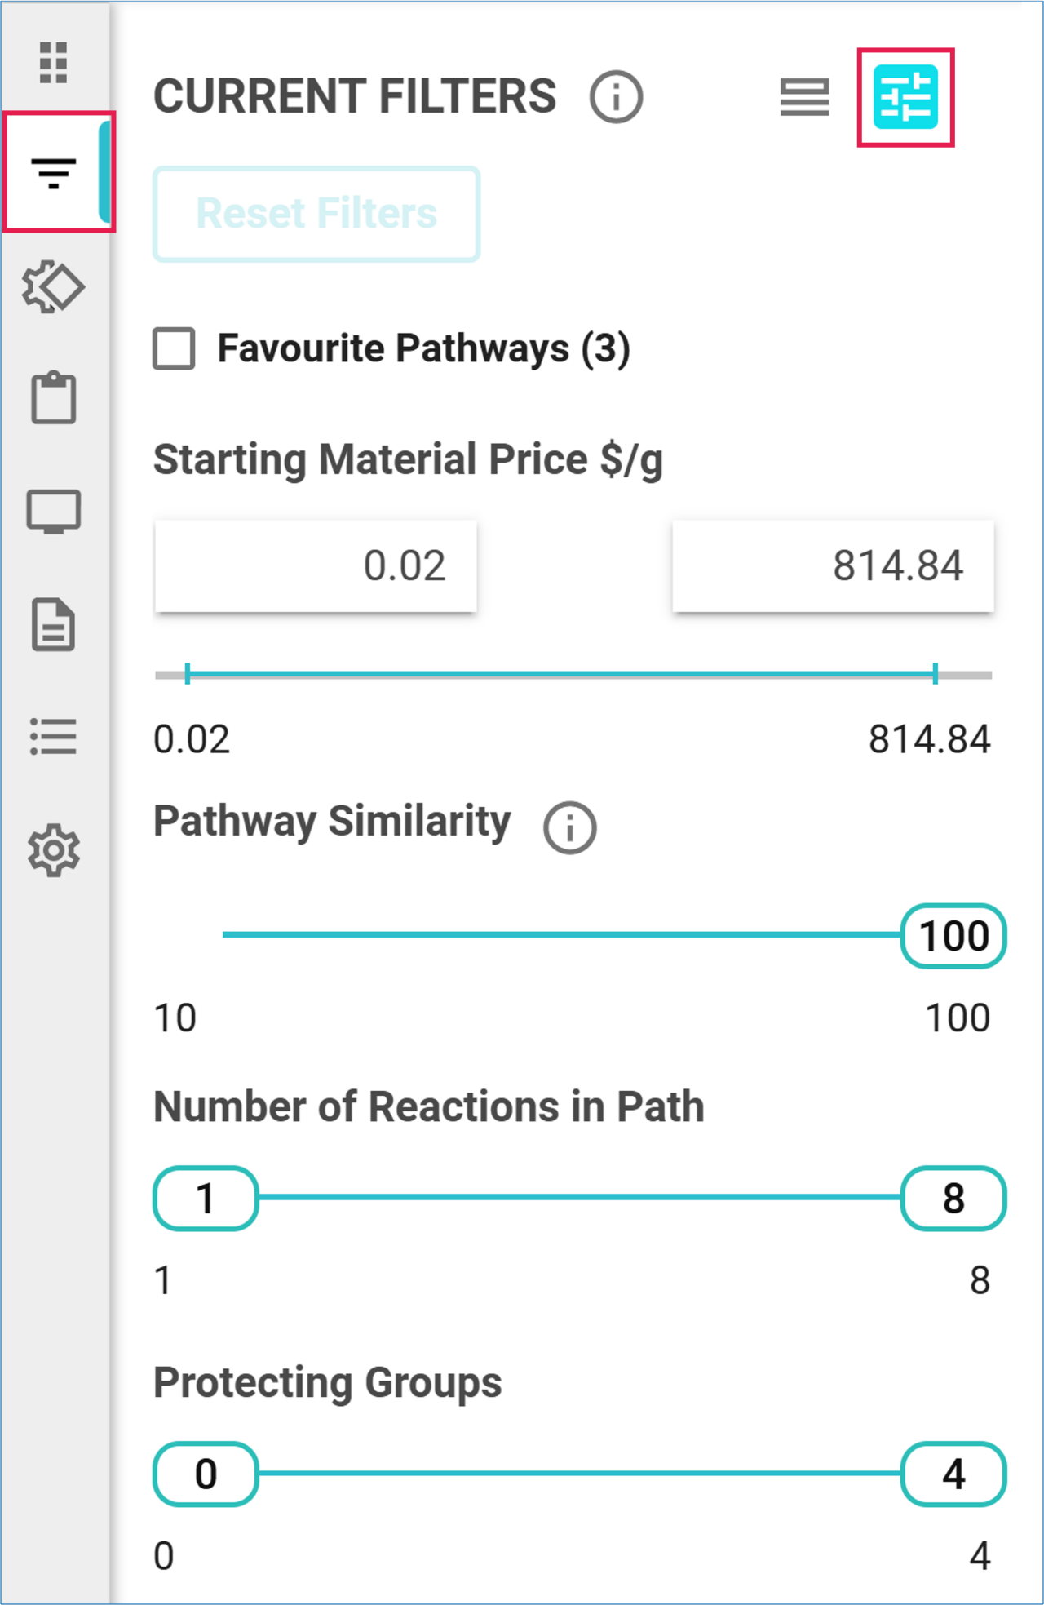Click maximum price field showing 814.84
The image size is (1044, 1605).
pyautogui.click(x=833, y=565)
